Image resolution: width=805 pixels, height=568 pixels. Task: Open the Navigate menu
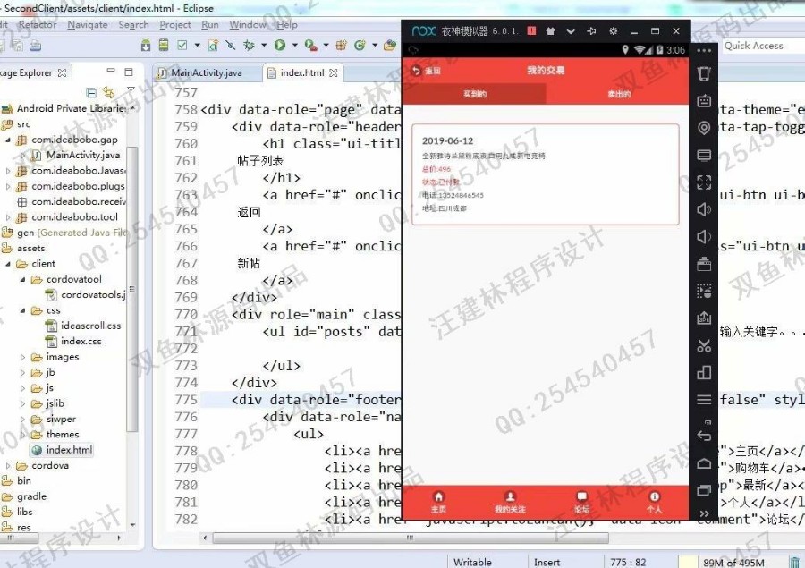(88, 25)
